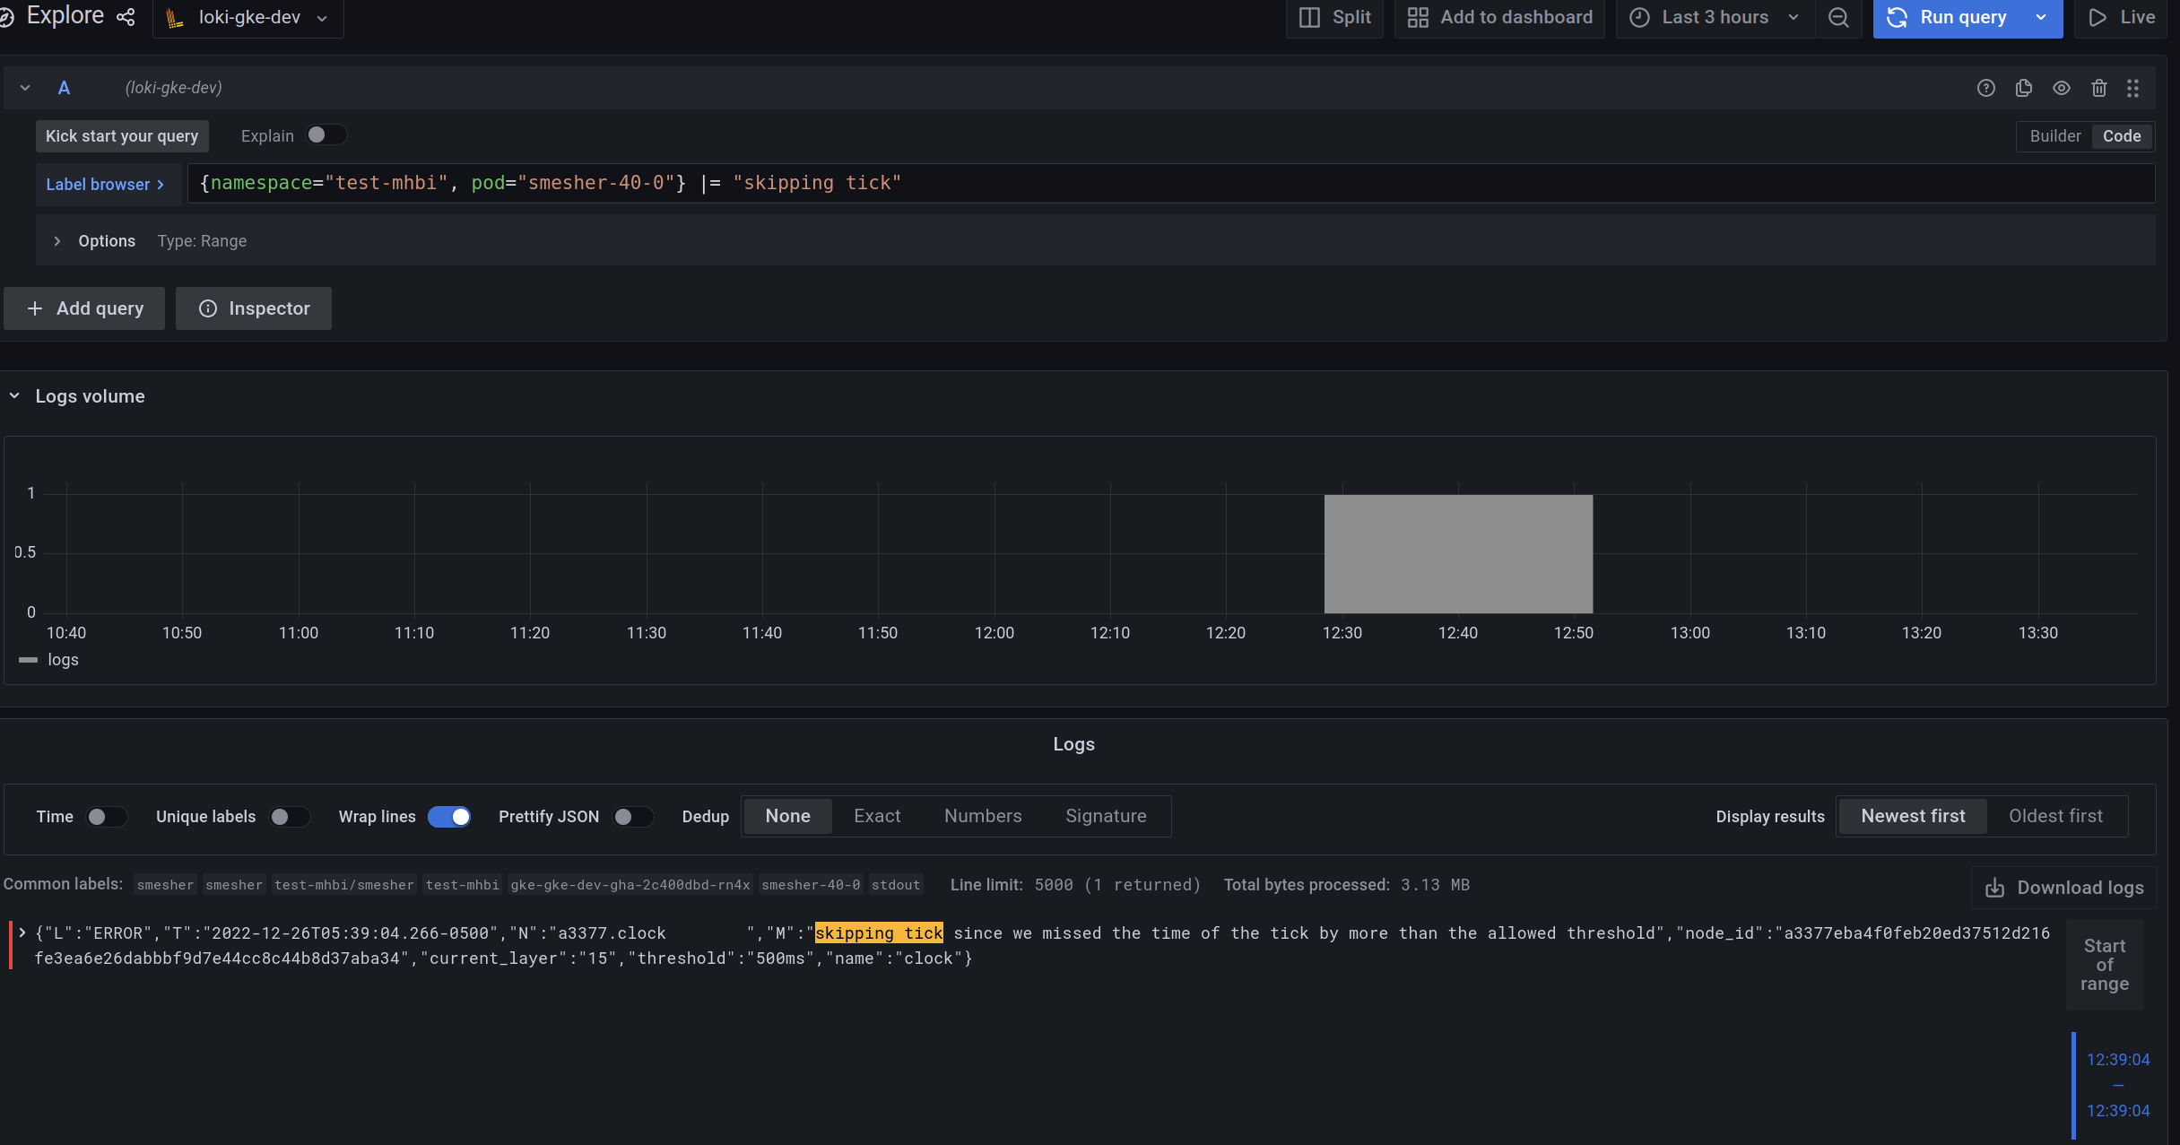This screenshot has width=2180, height=1145.
Task: Copy the query using the duplicate icon
Action: (x=2024, y=88)
